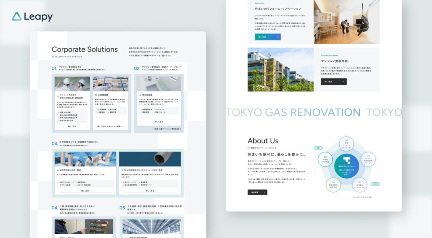
Task: Open the living room interior photo under Renovation
Action: pyautogui.click(x=347, y=22)
